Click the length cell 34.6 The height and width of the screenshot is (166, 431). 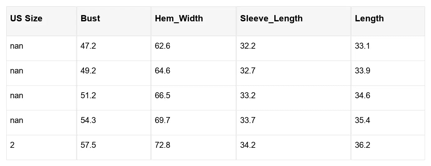(x=362, y=96)
